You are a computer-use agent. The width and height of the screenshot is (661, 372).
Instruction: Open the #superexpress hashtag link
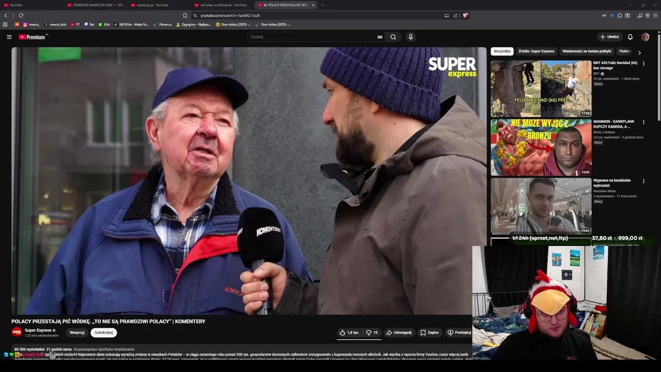point(85,349)
